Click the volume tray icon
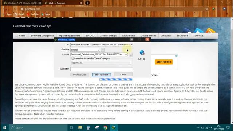 [x=210, y=128]
